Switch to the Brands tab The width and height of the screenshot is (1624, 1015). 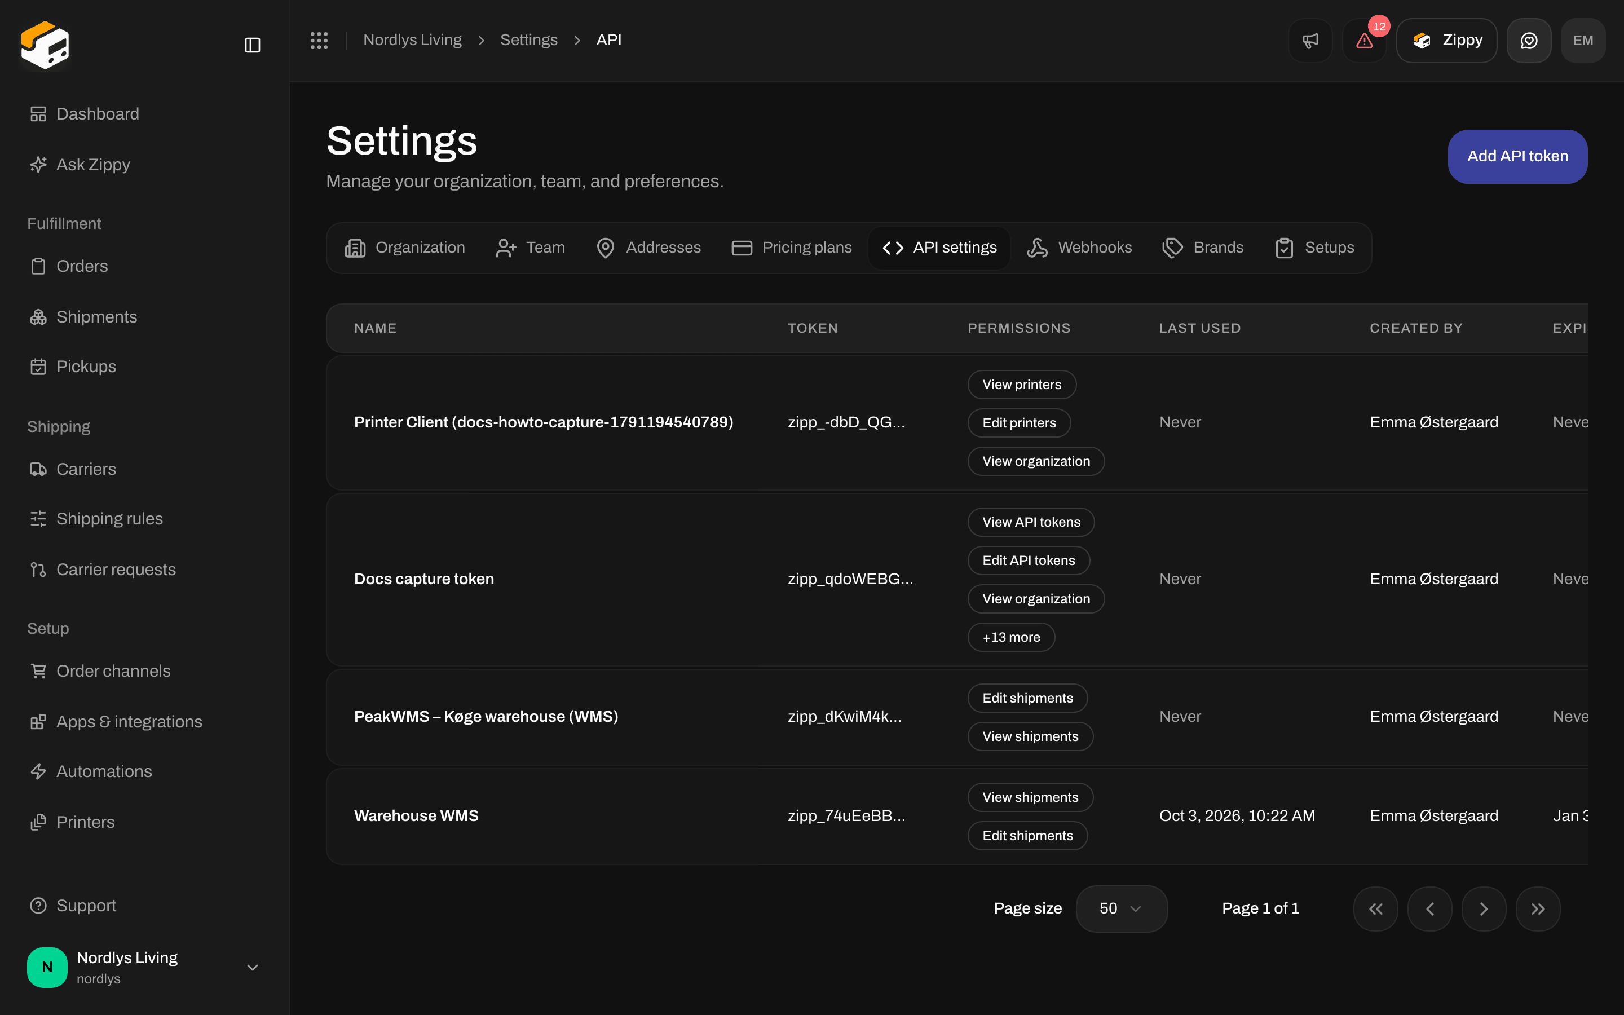tap(1203, 248)
